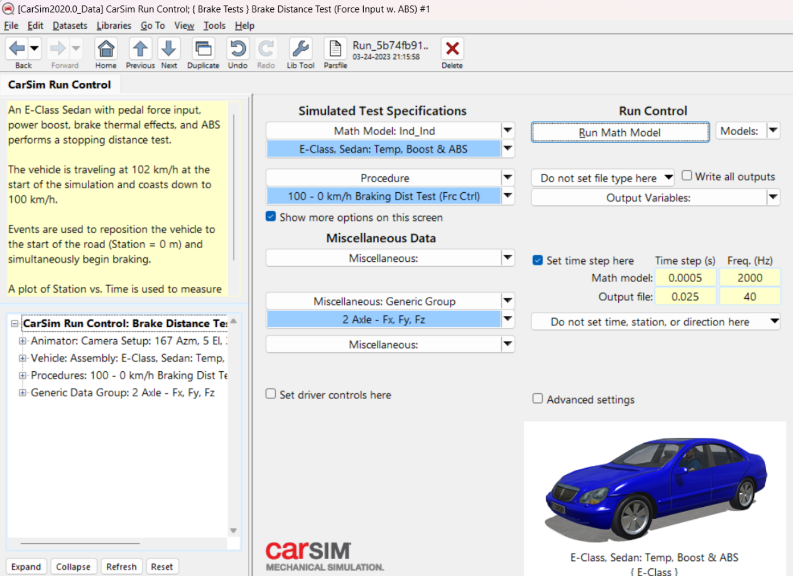Open the View menu
This screenshot has height=576, width=793.
(184, 26)
